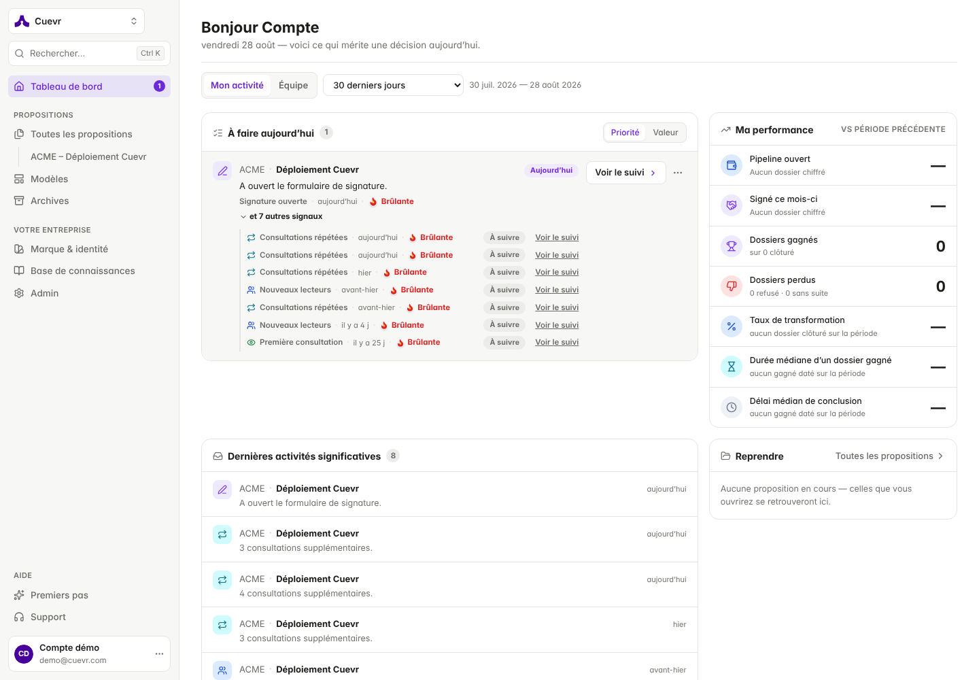Open the Cuevr workspace switcher

click(76, 21)
